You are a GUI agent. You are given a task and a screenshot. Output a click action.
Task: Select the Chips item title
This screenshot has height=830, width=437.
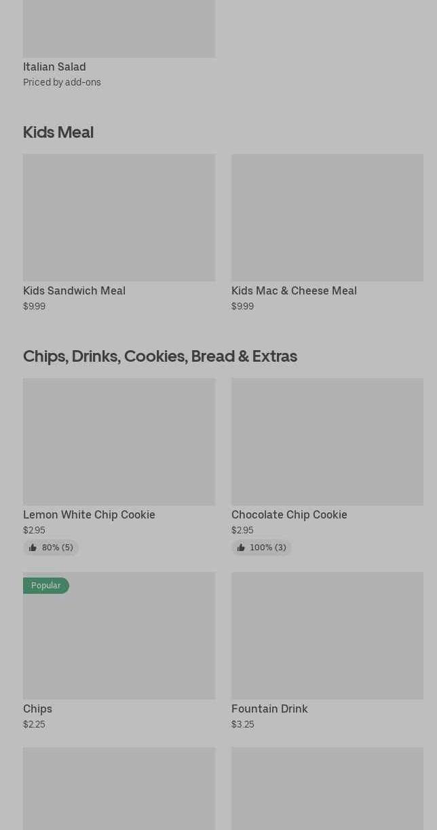(37, 709)
